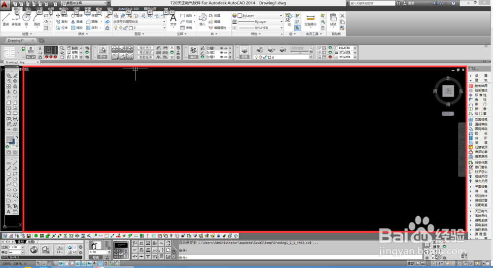Click the 表格 table tool
493x268 pixels.
click(x=186, y=28)
